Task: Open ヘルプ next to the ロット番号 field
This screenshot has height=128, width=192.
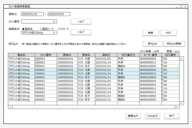Action: click(81, 21)
